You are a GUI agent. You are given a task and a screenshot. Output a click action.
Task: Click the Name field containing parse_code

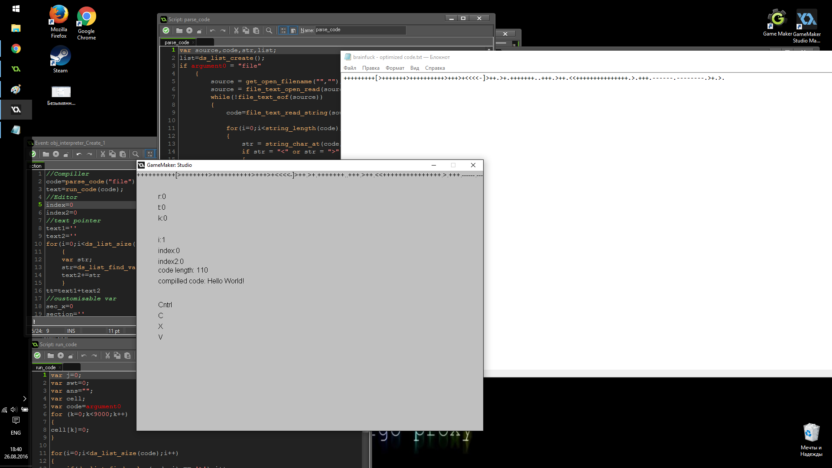tap(360, 30)
